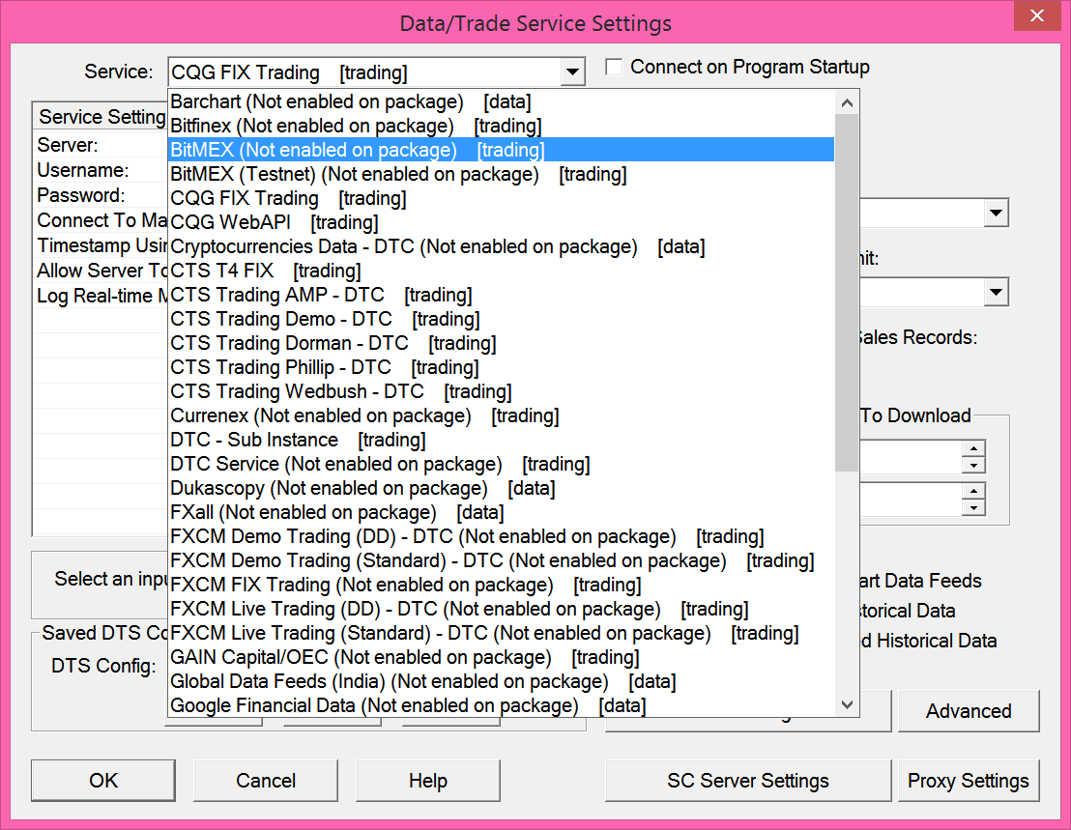This screenshot has height=830, width=1071.
Task: Pick CTS Trading Demo - DTC
Action: click(501, 319)
